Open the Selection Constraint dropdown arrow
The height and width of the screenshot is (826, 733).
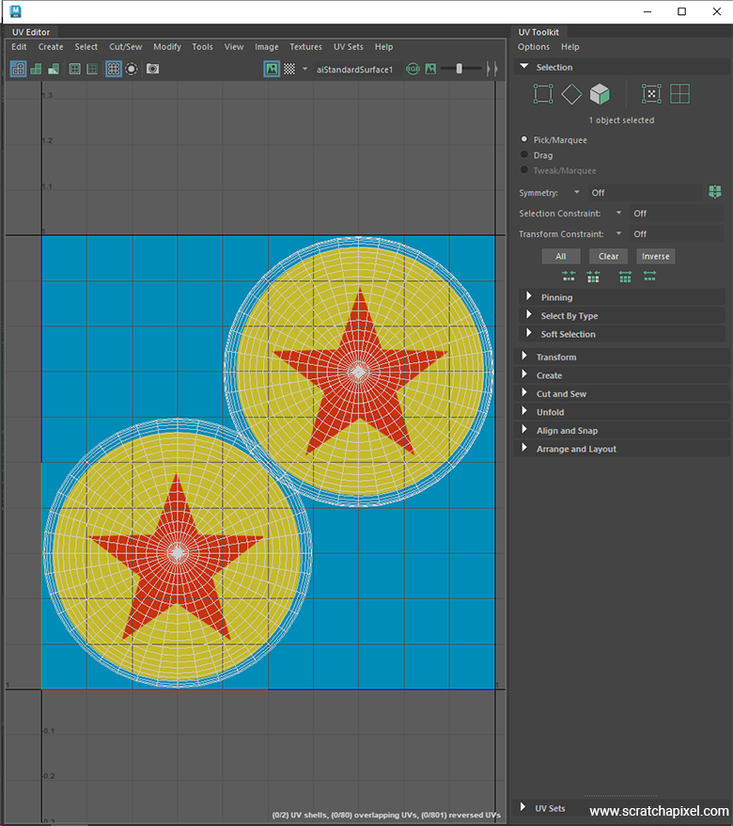(618, 213)
